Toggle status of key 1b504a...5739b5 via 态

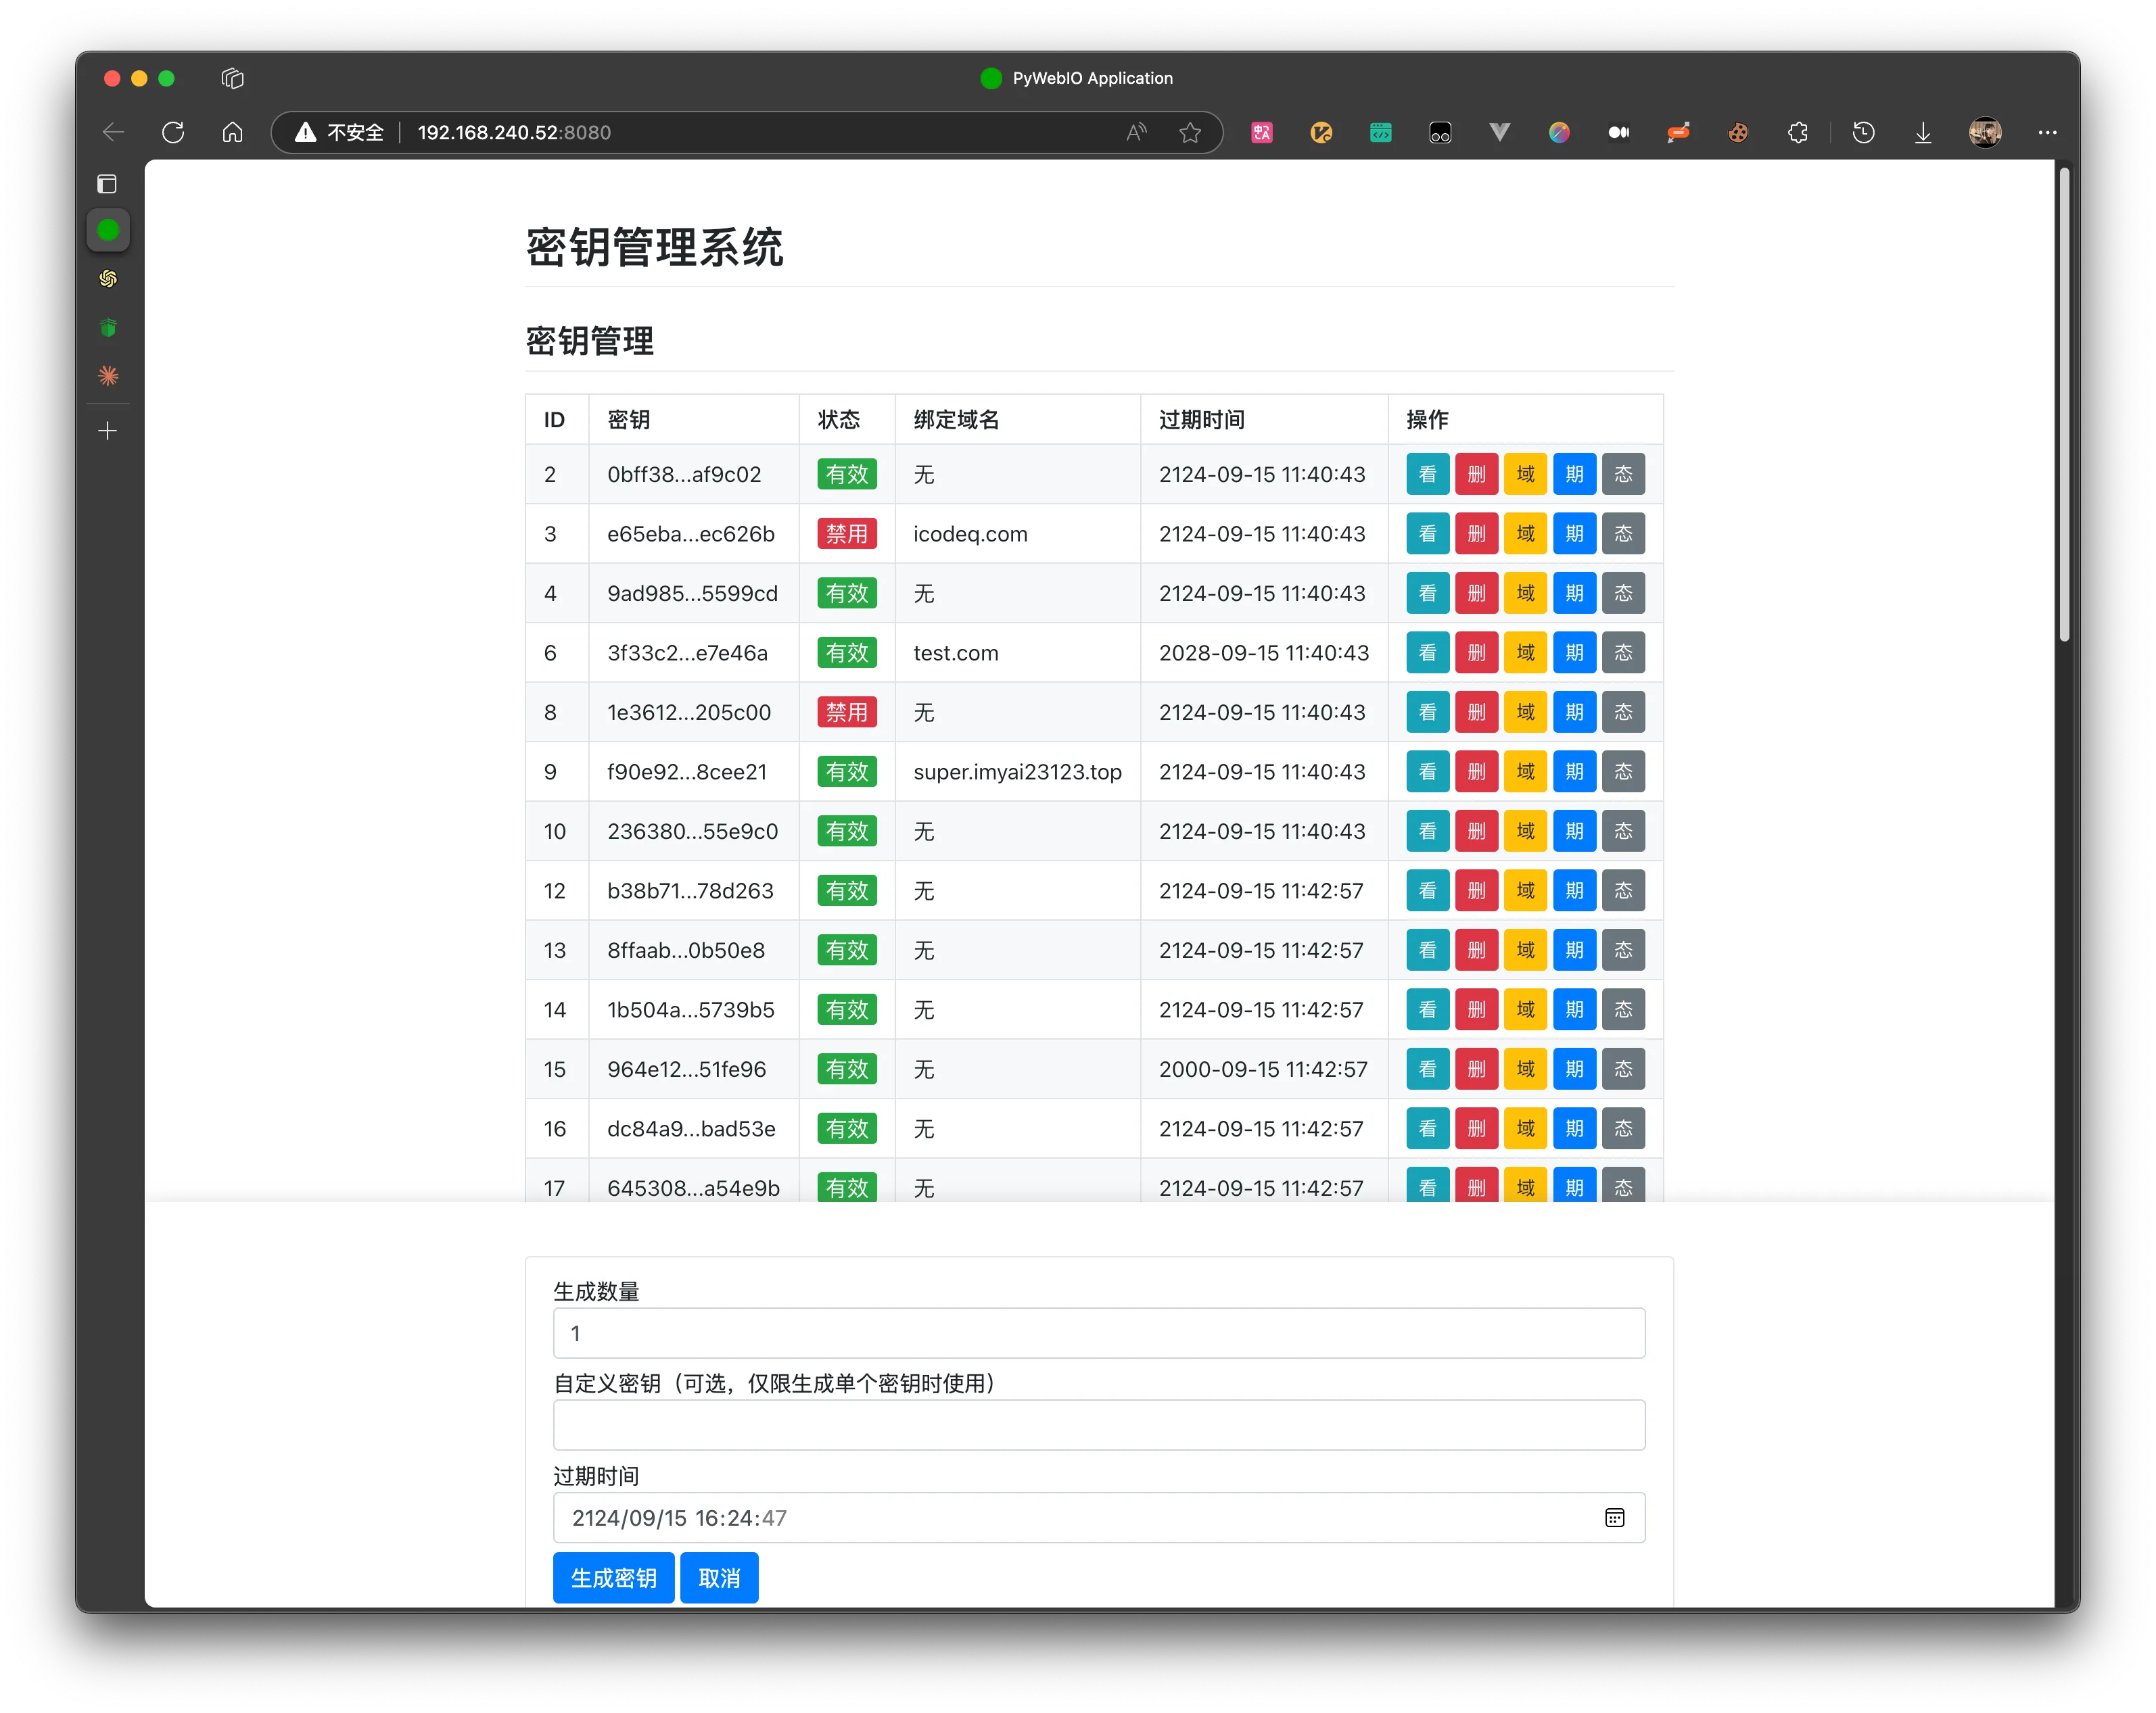point(1623,1009)
